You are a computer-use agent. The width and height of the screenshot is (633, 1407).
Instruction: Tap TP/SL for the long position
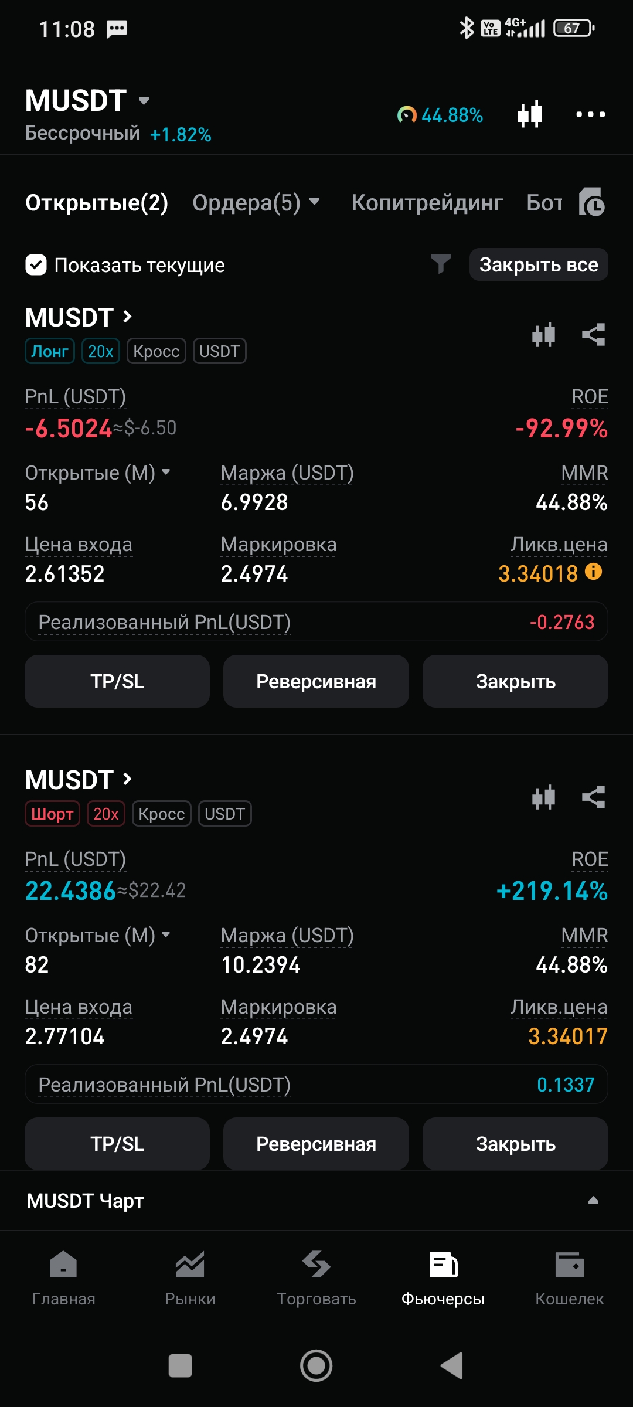coord(117,681)
